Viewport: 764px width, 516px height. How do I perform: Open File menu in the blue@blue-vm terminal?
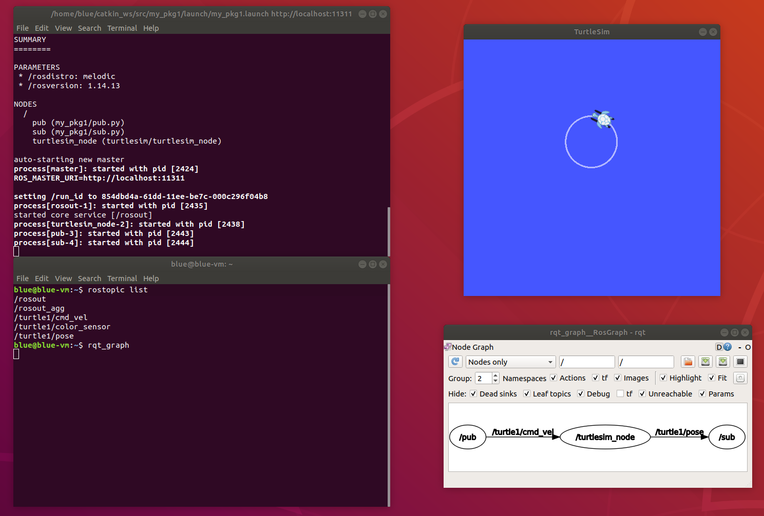[x=23, y=279]
